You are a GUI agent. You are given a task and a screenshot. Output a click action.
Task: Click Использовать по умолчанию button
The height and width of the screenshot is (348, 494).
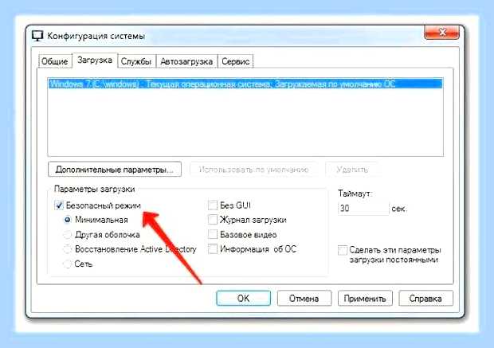tap(253, 170)
